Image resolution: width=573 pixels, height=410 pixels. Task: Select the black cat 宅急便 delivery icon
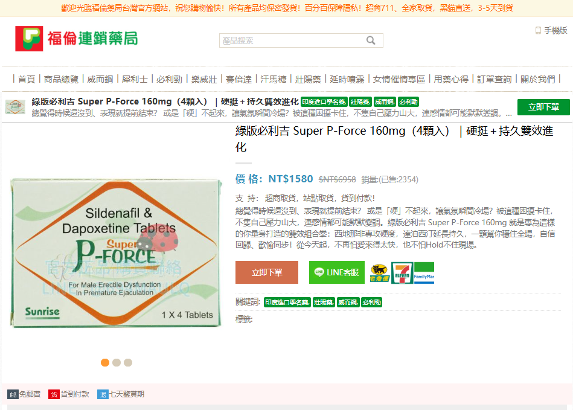click(379, 272)
